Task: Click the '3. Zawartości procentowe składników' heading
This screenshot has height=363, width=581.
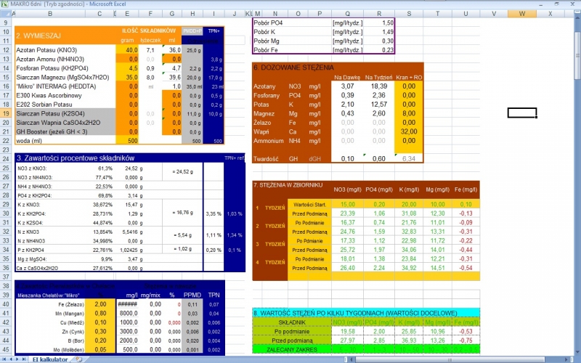Action: pos(76,158)
